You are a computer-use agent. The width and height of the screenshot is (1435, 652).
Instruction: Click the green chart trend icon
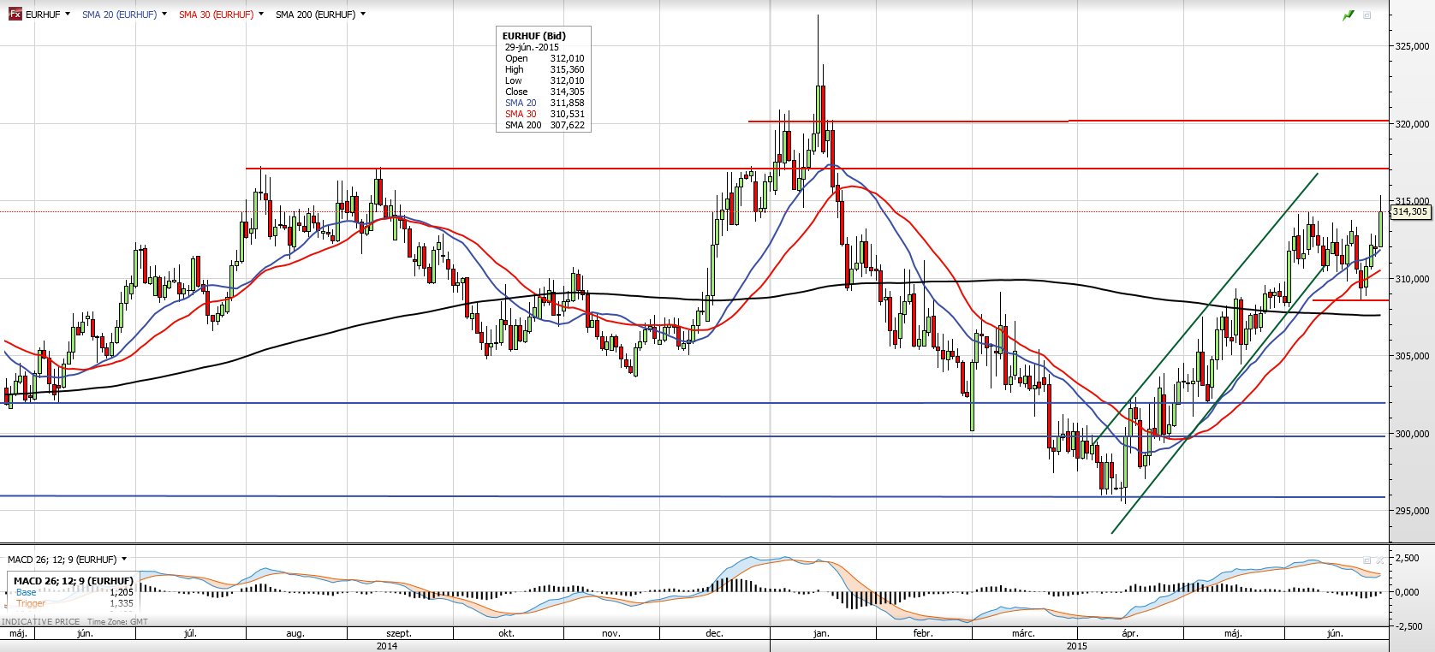click(x=1349, y=15)
